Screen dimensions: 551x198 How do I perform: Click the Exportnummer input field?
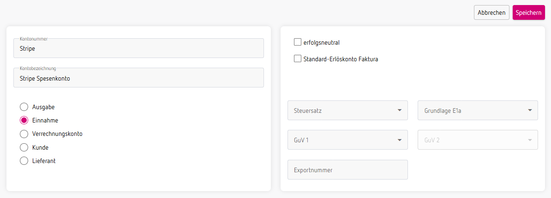click(347, 169)
